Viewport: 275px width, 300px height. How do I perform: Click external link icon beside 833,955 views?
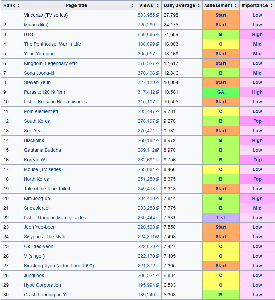click(x=157, y=15)
